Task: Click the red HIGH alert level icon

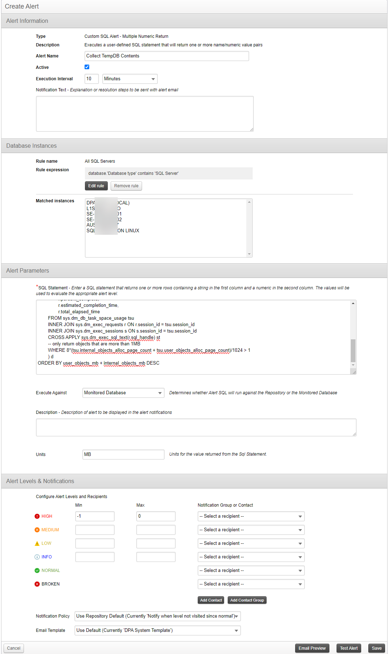Action: coord(37,516)
